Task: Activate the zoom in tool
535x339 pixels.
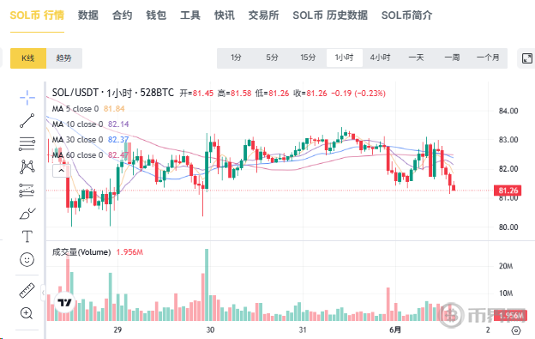Action: pos(27,313)
